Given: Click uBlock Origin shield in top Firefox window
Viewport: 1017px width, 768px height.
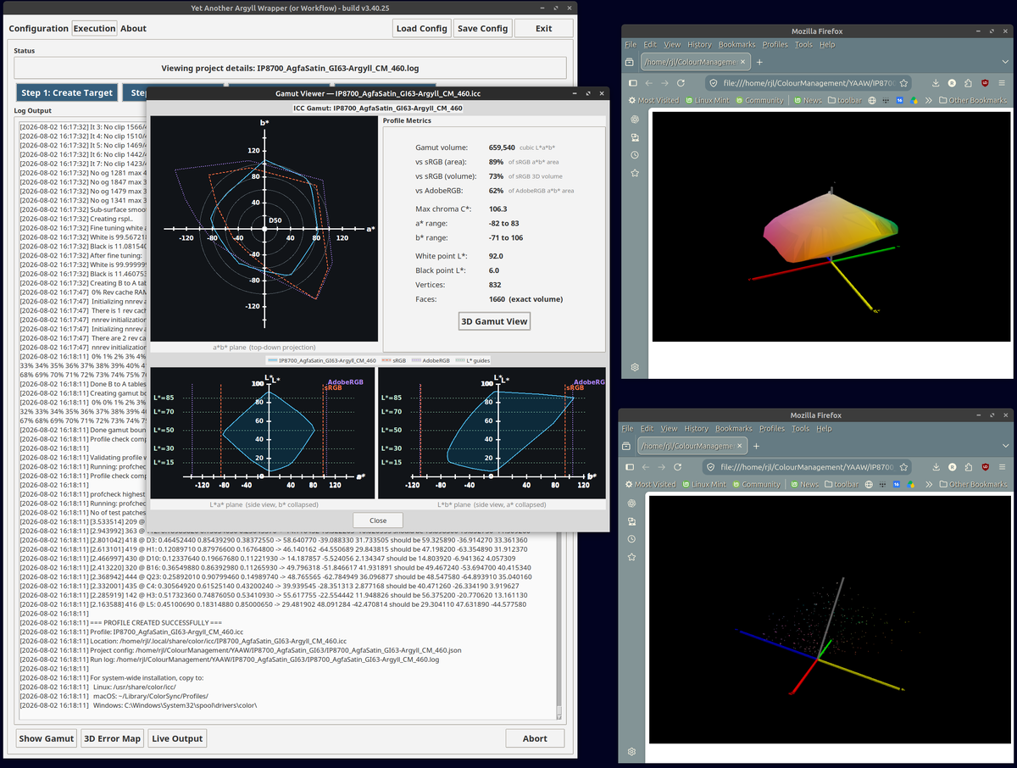Looking at the screenshot, I should [x=985, y=83].
